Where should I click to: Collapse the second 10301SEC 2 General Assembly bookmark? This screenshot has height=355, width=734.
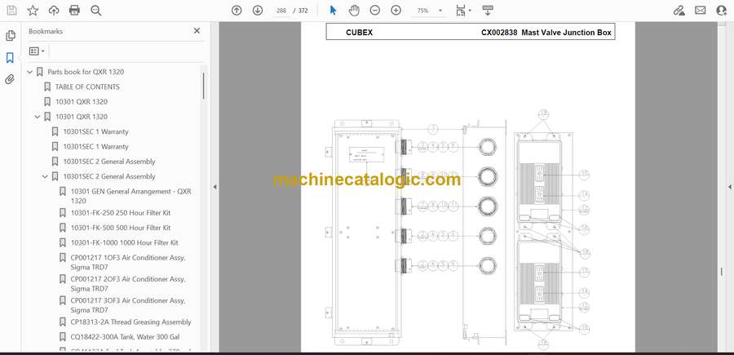(x=46, y=176)
